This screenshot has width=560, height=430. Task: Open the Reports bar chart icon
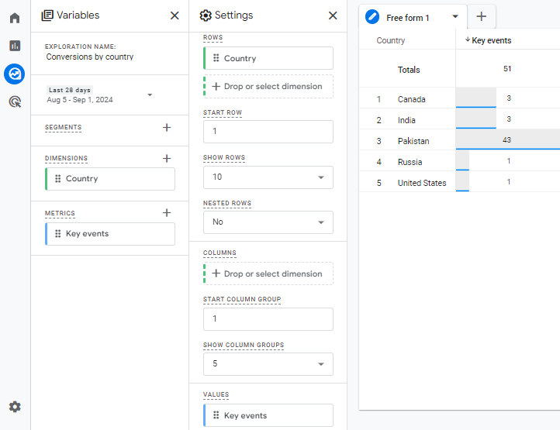pos(15,46)
